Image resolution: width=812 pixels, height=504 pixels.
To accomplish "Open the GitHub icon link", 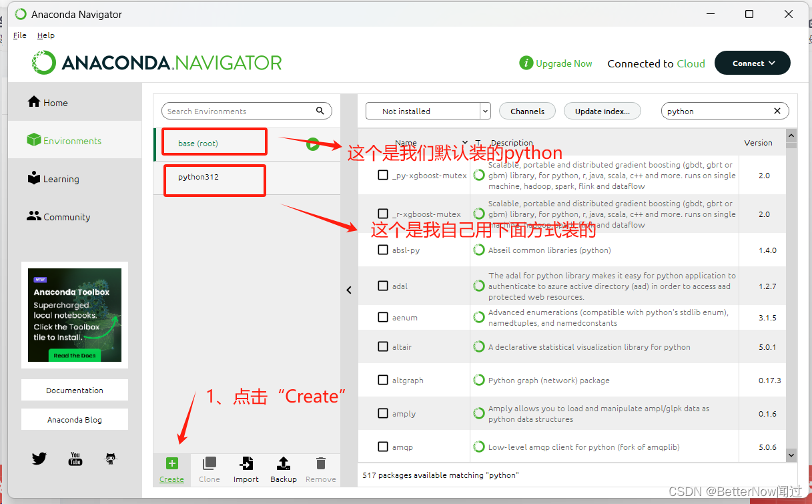I will pos(111,459).
